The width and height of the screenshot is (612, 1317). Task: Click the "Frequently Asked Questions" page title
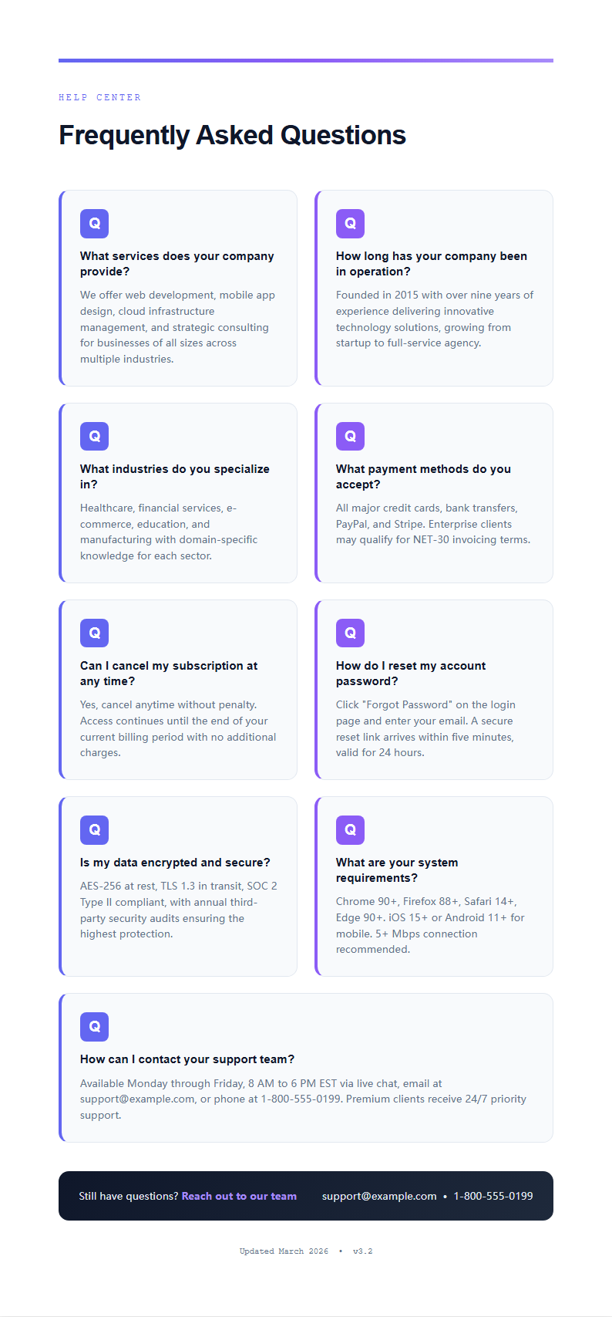[232, 135]
